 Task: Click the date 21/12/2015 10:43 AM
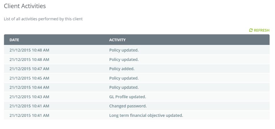pyautogui.click(x=29, y=97)
